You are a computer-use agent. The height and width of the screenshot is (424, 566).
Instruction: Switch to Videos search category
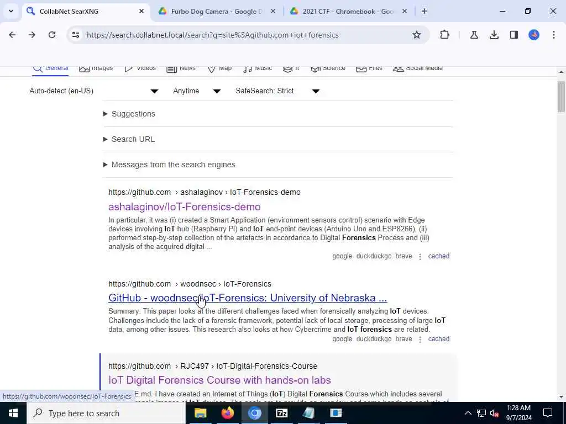140,68
